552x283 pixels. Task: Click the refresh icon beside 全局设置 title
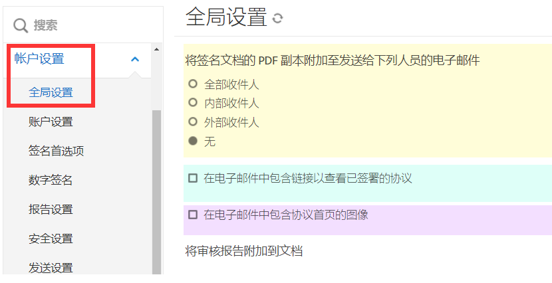tap(277, 19)
